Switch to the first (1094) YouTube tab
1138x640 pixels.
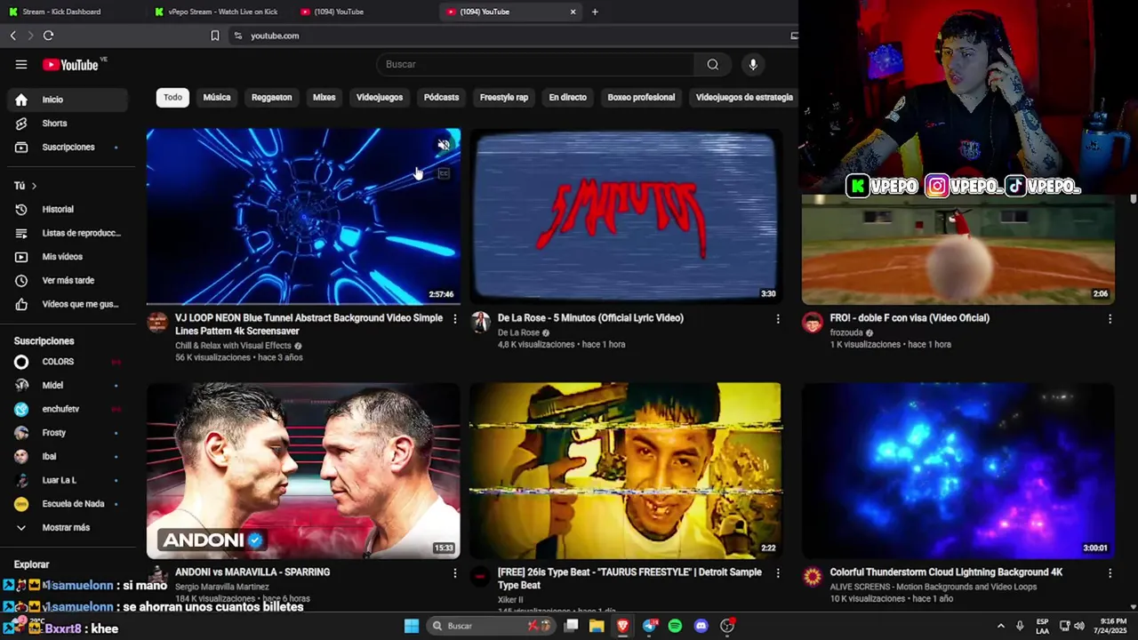click(x=365, y=12)
